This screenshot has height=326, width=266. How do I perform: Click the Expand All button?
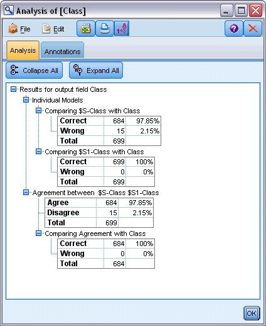click(x=96, y=70)
